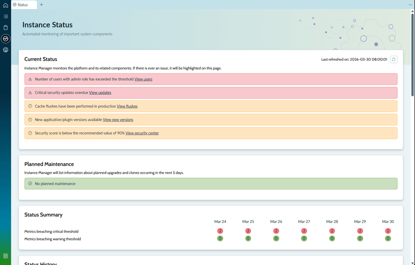This screenshot has height=265, width=415.
Task: Click the Last refreshed on timestamp
Action: [354, 59]
